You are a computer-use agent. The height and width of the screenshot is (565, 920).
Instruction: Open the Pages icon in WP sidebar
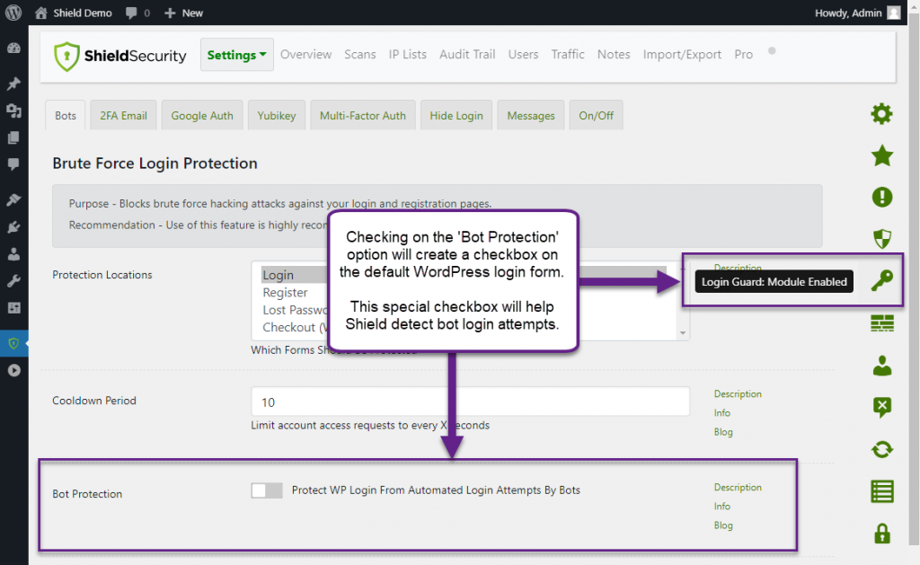pyautogui.click(x=13, y=137)
